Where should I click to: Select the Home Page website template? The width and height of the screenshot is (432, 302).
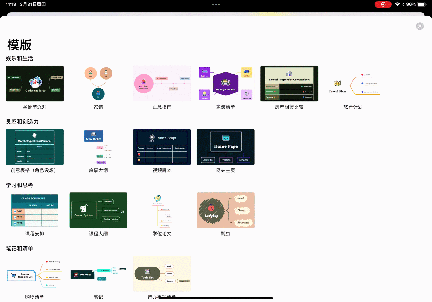(226, 147)
